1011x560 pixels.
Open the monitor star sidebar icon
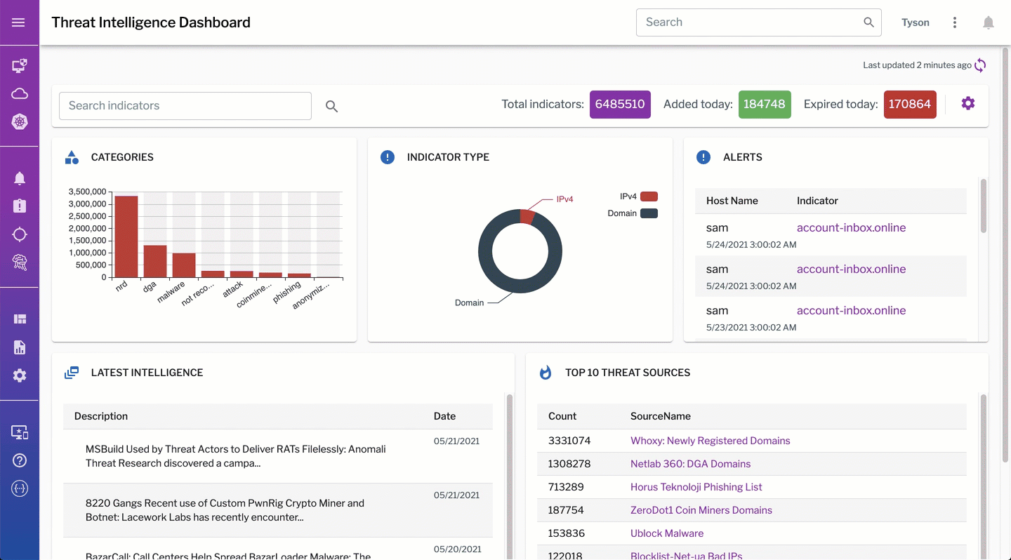click(20, 432)
